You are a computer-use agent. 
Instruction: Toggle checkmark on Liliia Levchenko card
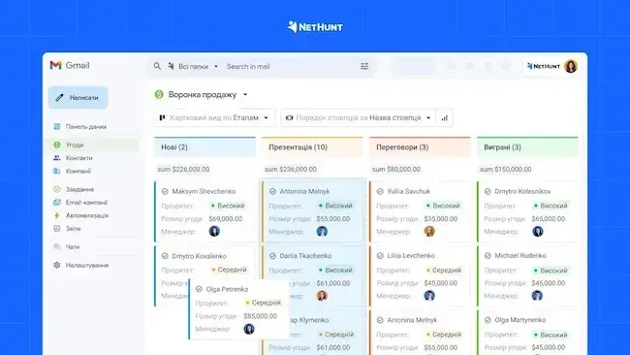pos(380,256)
